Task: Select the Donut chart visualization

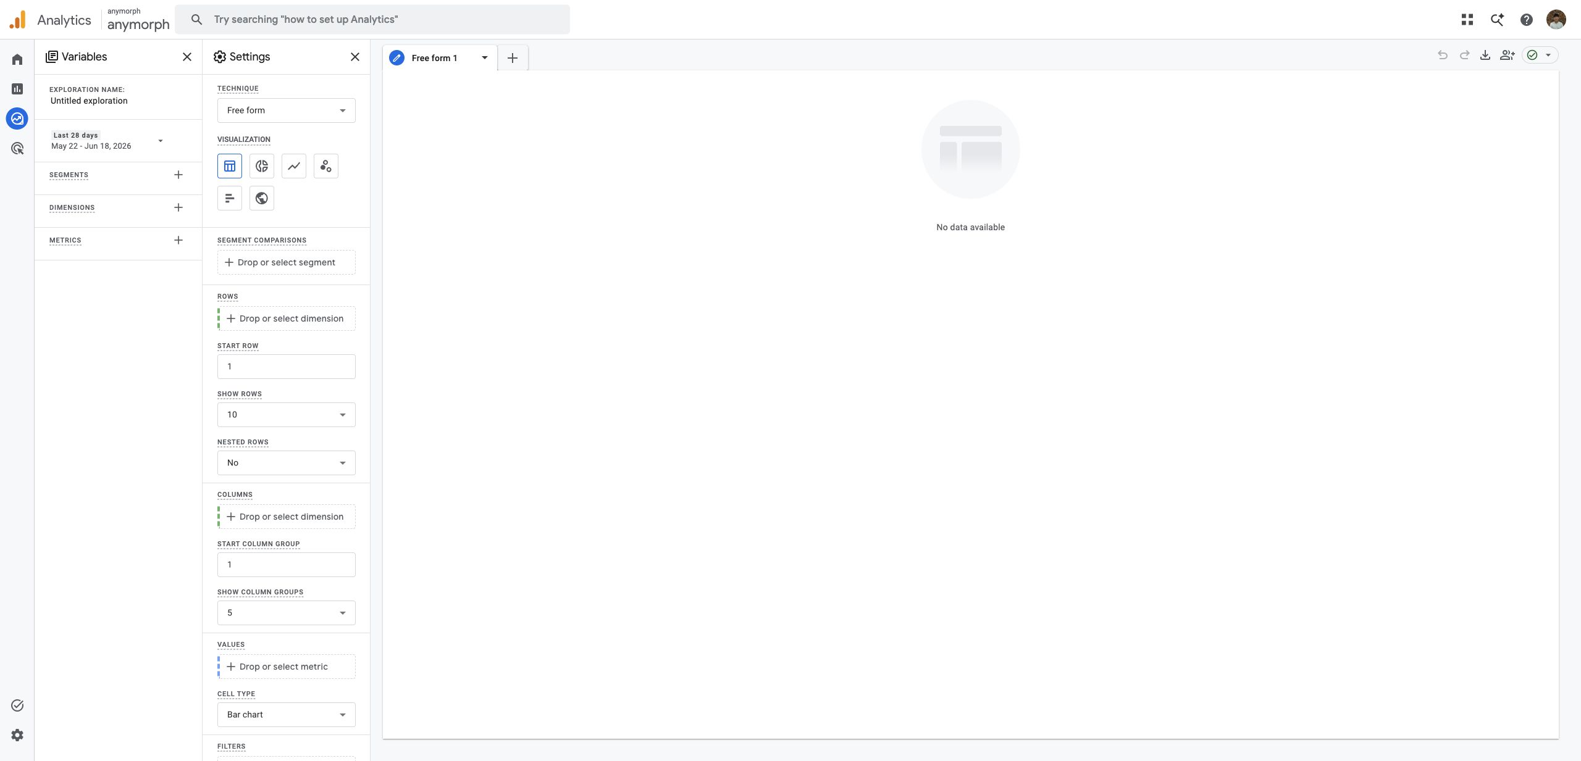Action: point(262,166)
